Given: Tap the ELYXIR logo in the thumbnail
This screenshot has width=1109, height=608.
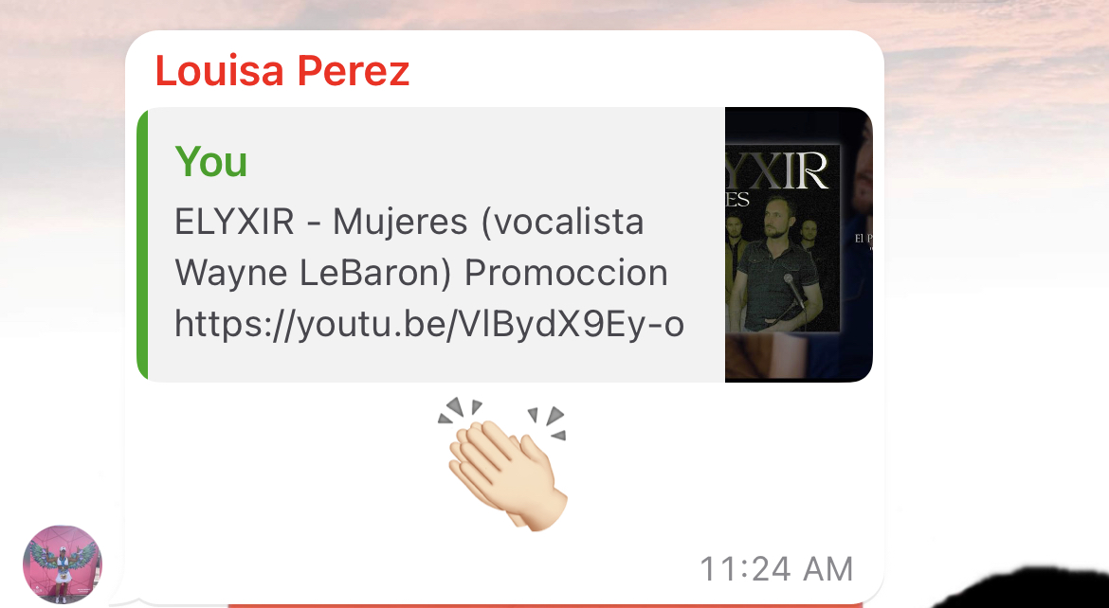Looking at the screenshot, I should point(776,170).
